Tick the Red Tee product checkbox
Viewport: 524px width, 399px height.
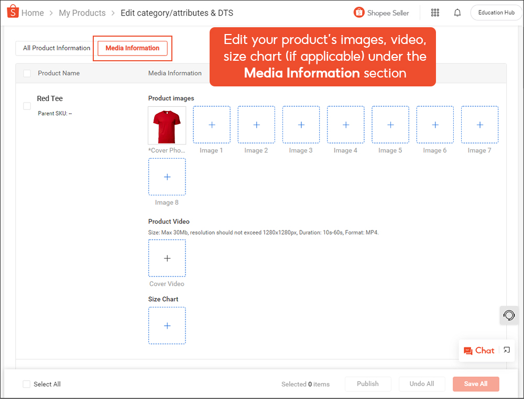[x=27, y=106]
